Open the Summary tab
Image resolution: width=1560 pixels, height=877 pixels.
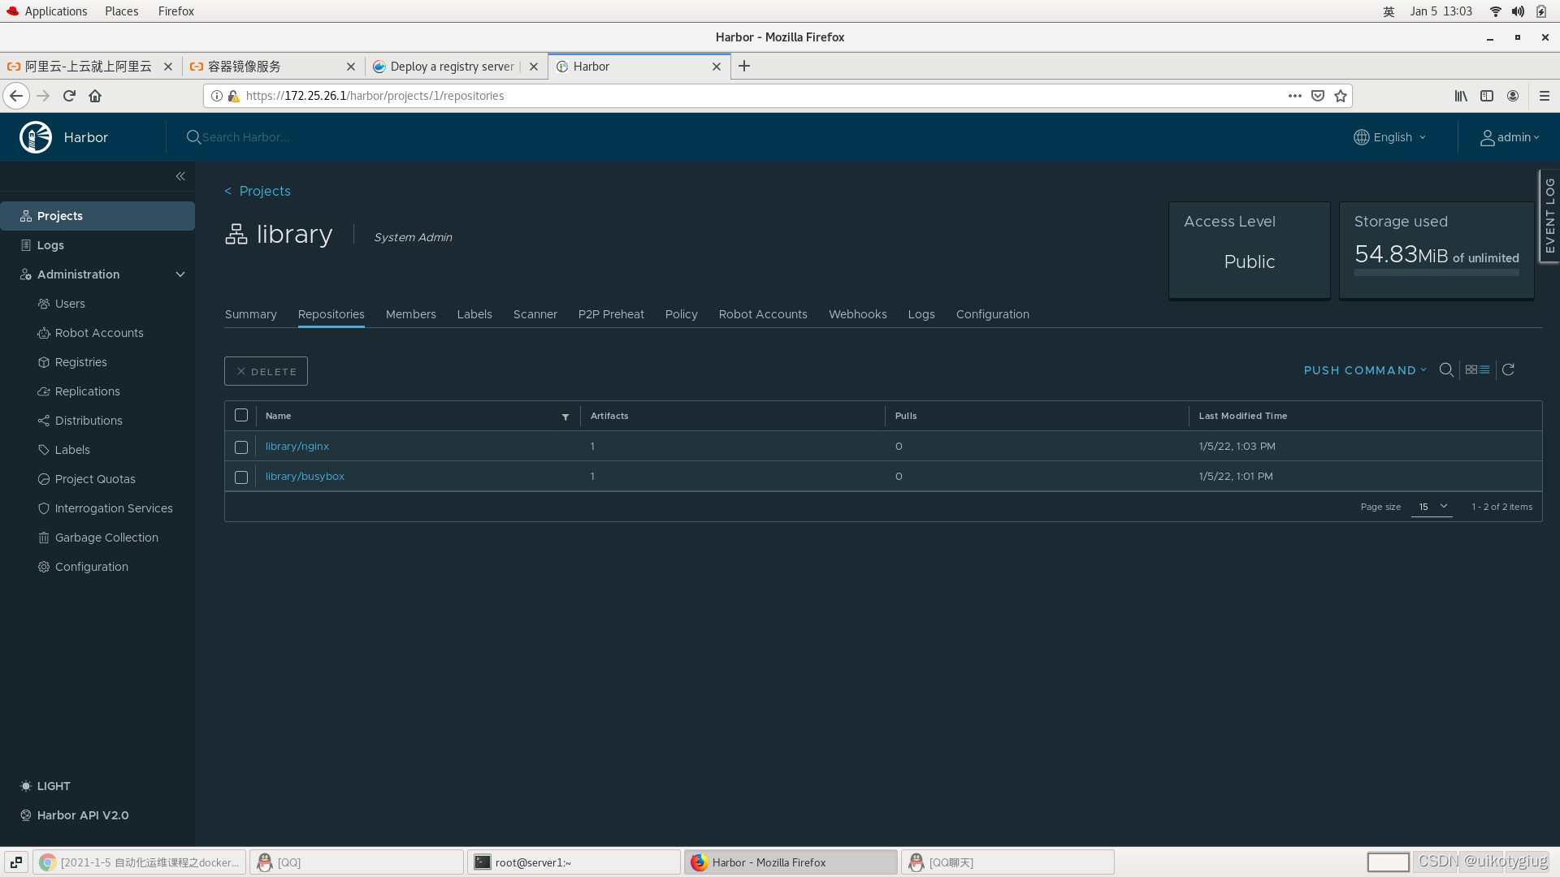click(x=250, y=314)
